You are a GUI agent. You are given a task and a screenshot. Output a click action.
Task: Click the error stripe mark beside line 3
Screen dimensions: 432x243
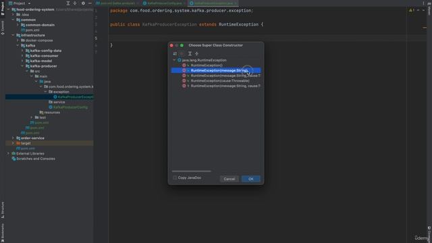coord(425,28)
